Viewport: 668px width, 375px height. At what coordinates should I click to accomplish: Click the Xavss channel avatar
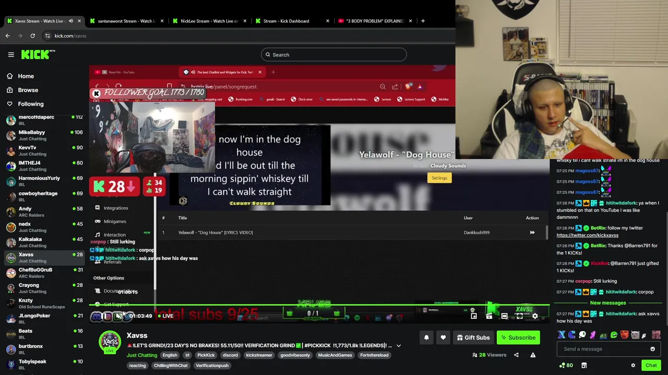click(x=110, y=342)
